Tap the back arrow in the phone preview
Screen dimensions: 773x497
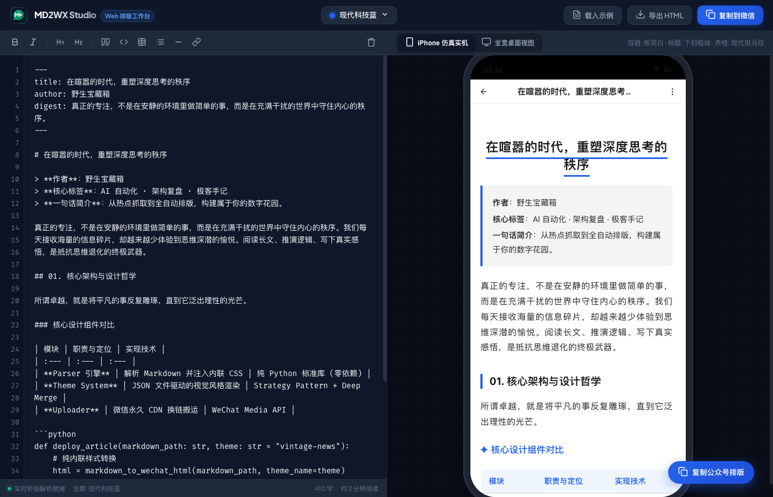[484, 92]
